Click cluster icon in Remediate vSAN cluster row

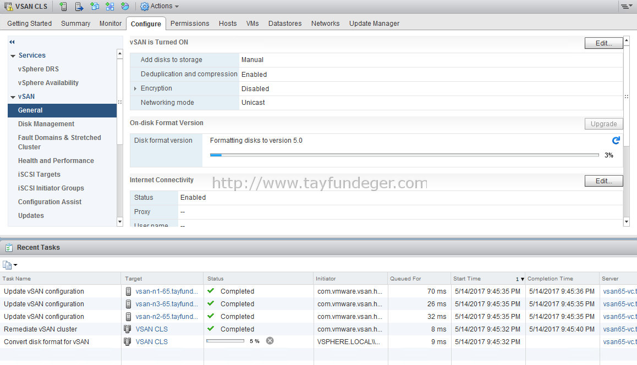[x=128, y=329]
